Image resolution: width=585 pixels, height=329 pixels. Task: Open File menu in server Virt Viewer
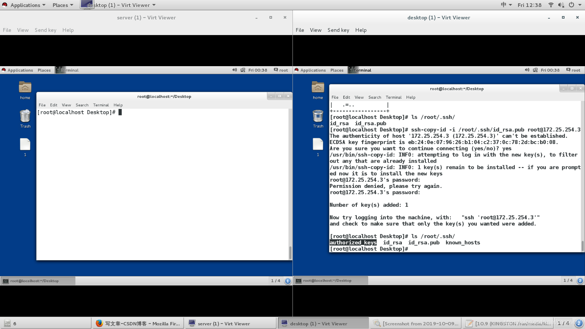[x=7, y=30]
